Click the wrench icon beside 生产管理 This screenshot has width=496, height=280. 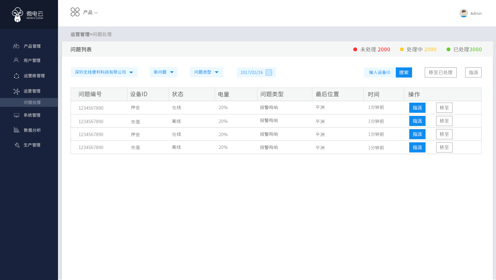[17, 145]
